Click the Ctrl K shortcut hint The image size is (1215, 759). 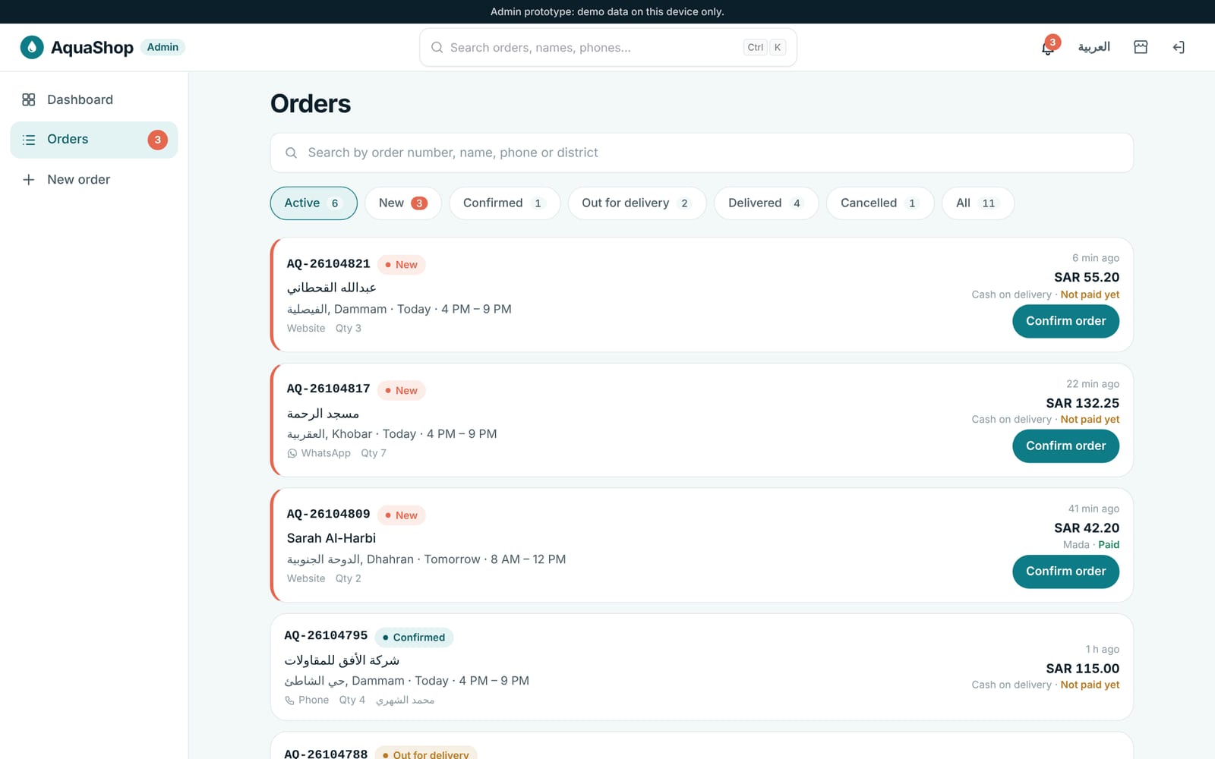(765, 47)
